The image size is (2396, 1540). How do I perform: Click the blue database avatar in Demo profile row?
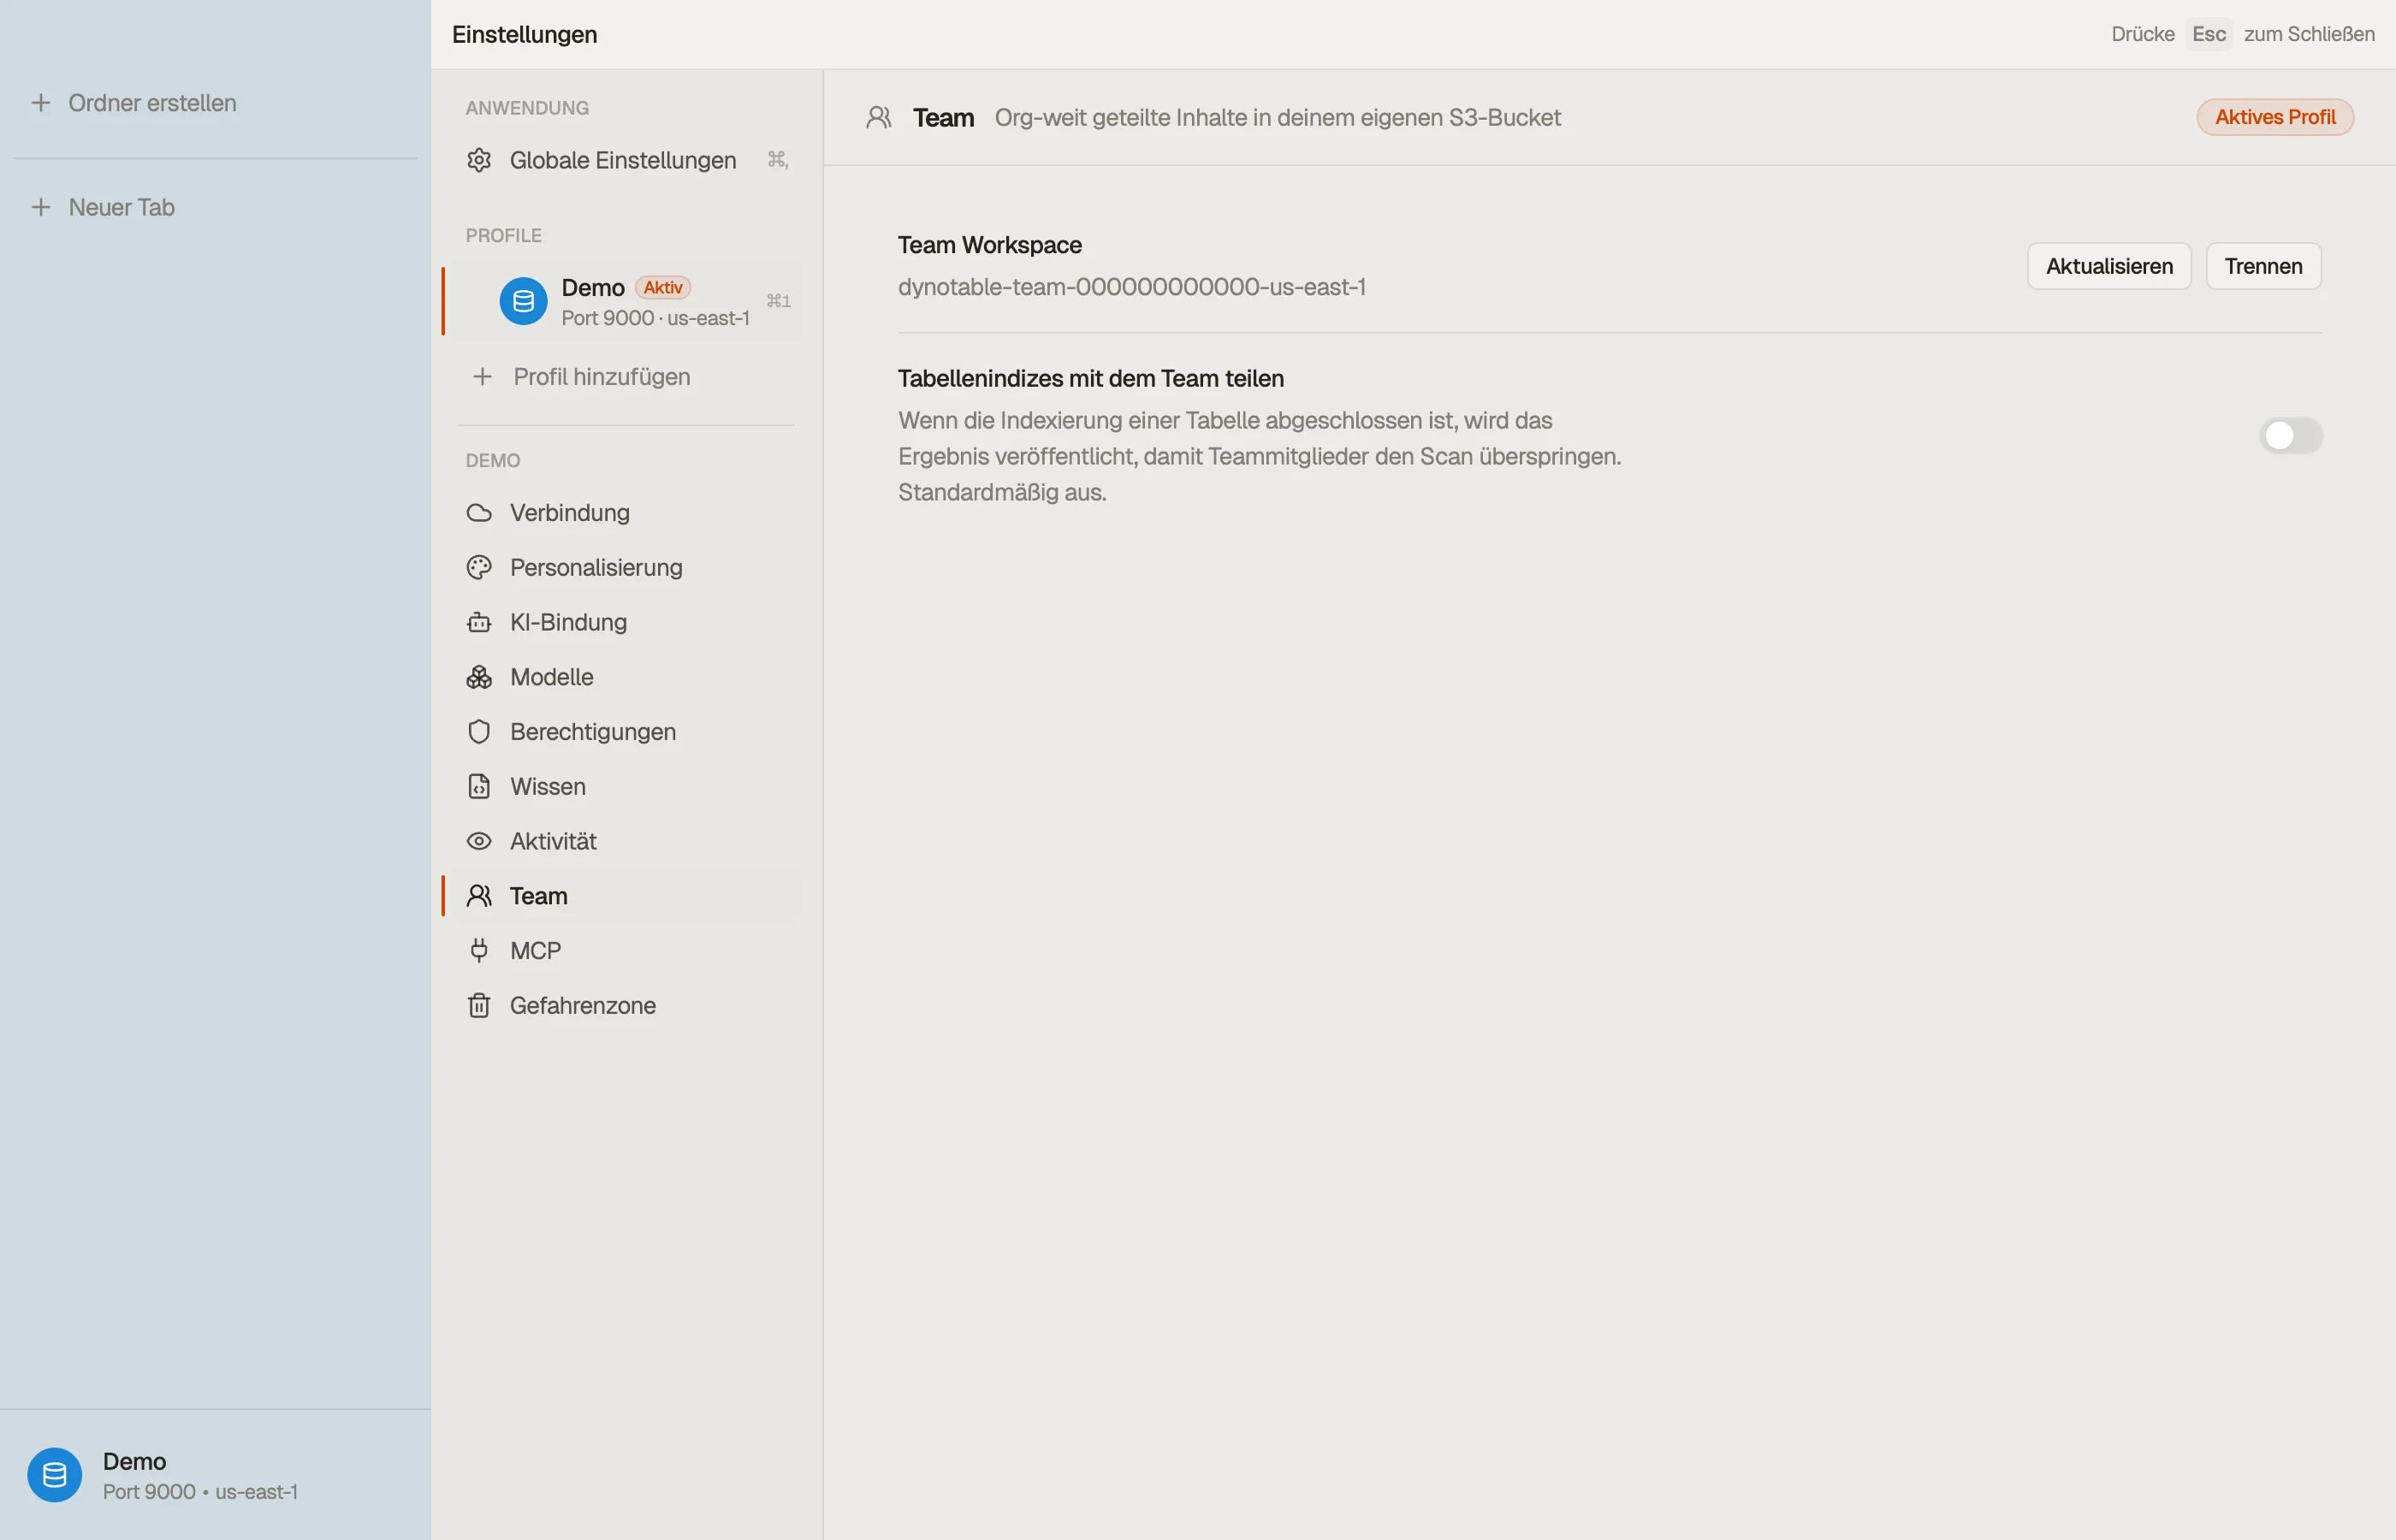[x=523, y=301]
